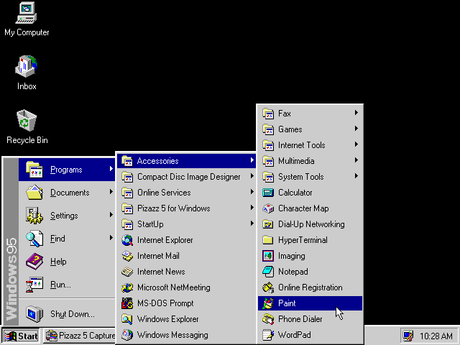This screenshot has width=460, height=345.
Task: Click the Find magnifier icon
Action: (34, 239)
